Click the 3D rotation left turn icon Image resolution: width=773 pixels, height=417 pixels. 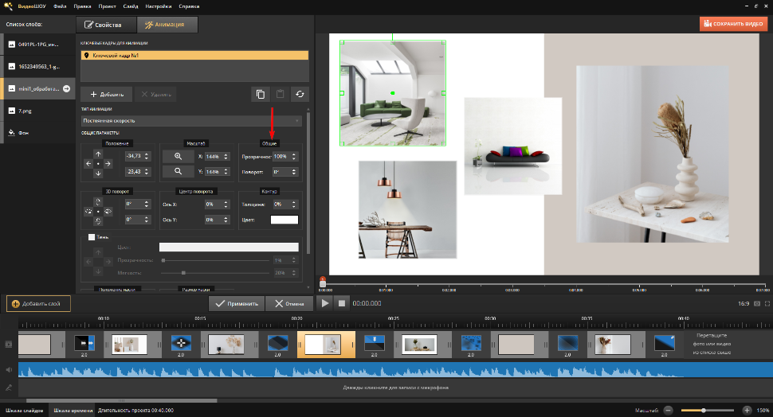88,211
